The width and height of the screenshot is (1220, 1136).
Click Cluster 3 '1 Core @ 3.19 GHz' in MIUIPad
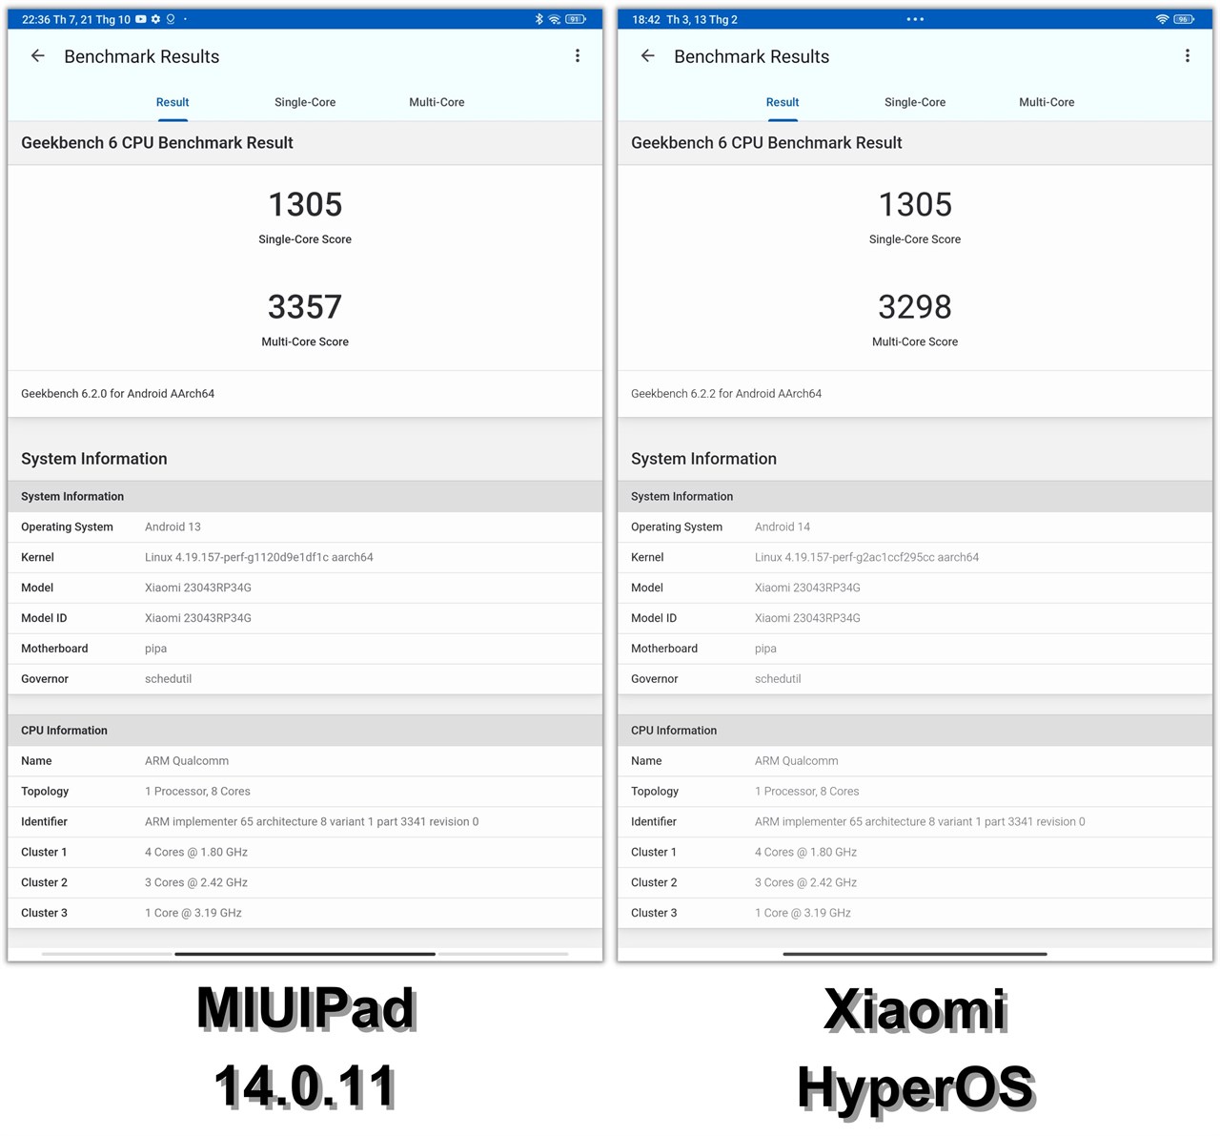tap(193, 914)
